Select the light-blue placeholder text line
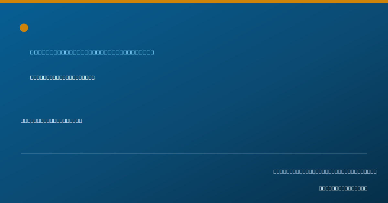The width and height of the screenshot is (388, 203). [x=92, y=52]
